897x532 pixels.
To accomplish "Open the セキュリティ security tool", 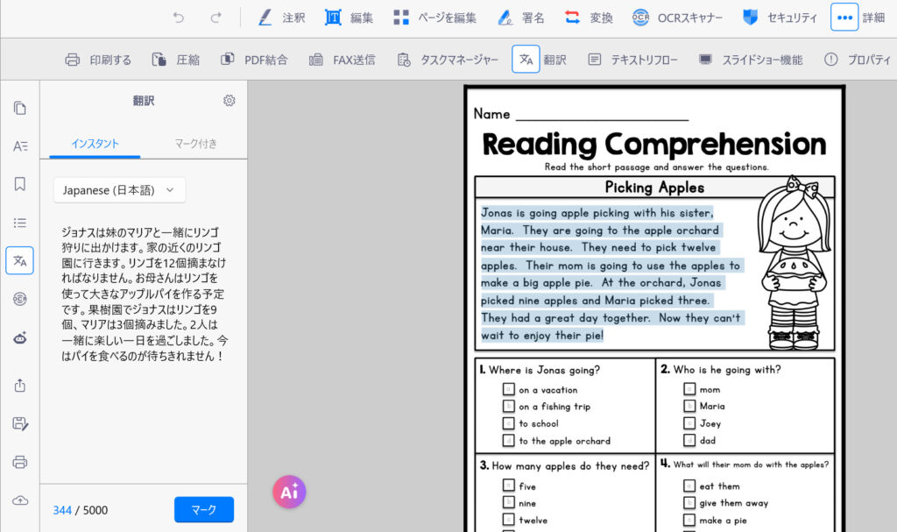I will pos(780,18).
